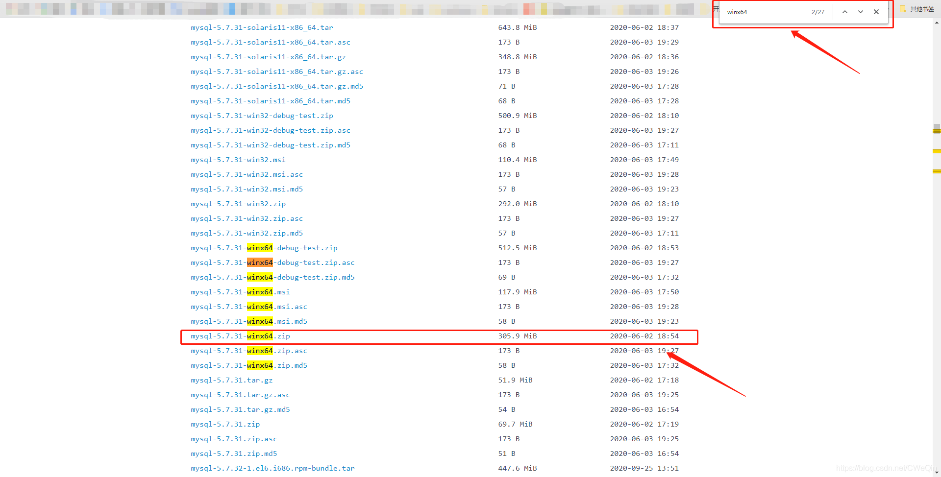
Task: Select the 2/27 match counter
Action: [x=818, y=12]
